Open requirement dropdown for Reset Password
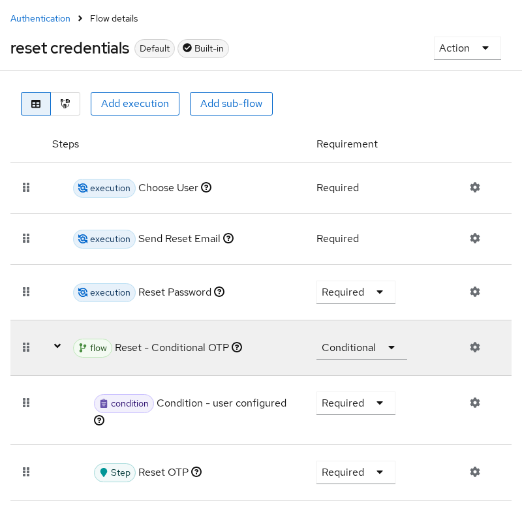 356,292
